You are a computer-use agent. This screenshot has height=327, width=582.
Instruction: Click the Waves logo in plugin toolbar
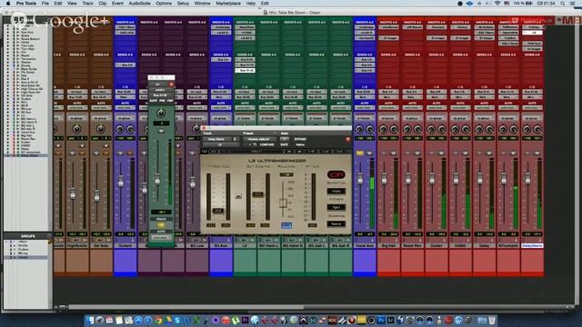(205, 152)
